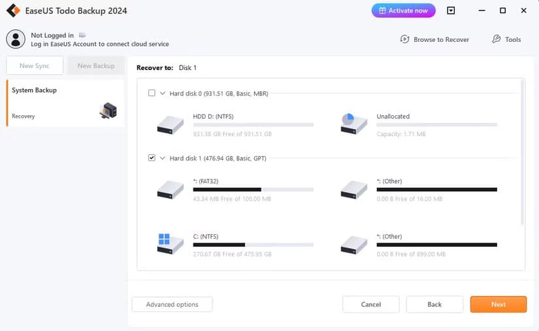The image size is (539, 331).
Task: Click the Browse to Recover icon
Action: [x=404, y=39]
